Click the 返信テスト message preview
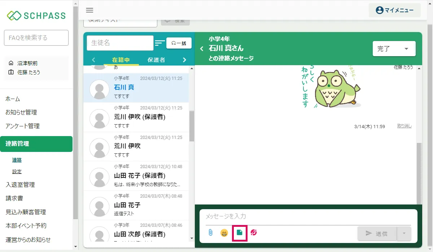 pyautogui.click(x=124, y=214)
